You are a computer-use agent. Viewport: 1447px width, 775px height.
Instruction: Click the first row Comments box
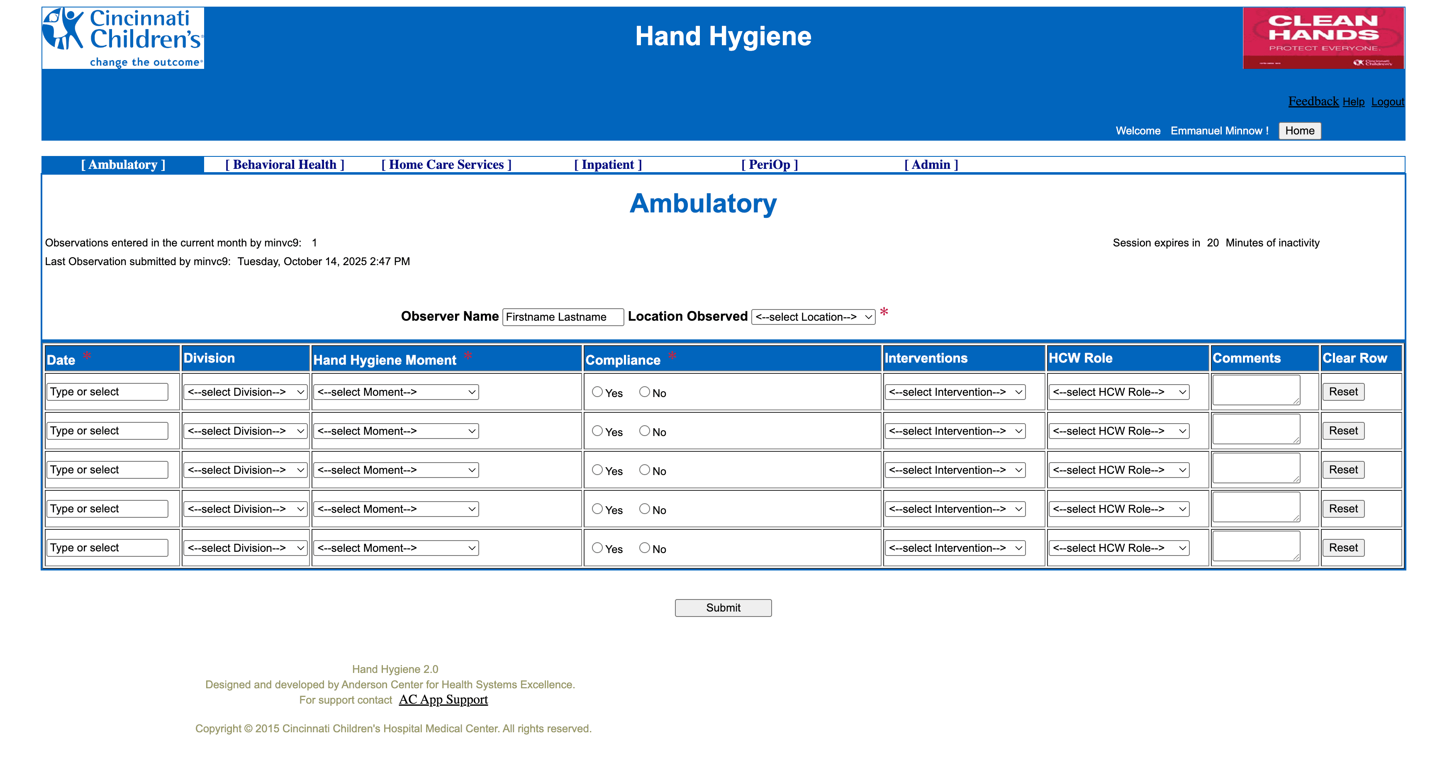point(1257,390)
